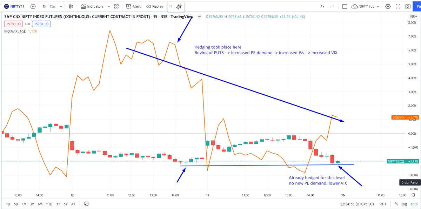Create an Alert
This screenshot has height=209, width=421.
coord(133,6)
